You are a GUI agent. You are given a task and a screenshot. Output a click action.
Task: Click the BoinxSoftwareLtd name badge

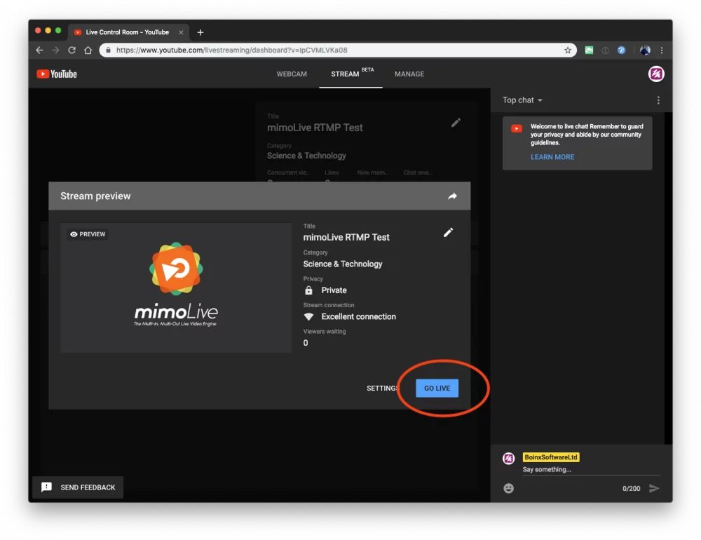coord(551,457)
